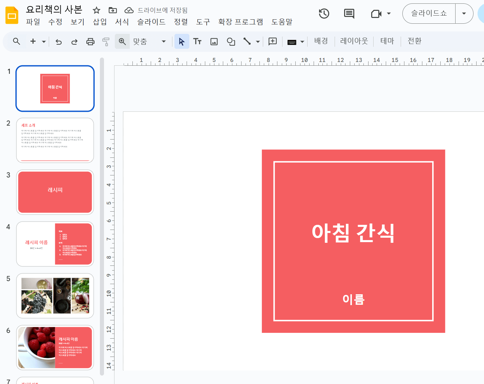Star the 요리책의 사본 document
The width and height of the screenshot is (484, 384).
pyautogui.click(x=97, y=10)
